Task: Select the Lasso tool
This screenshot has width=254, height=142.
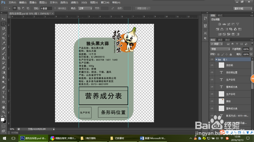Action: click(3, 29)
